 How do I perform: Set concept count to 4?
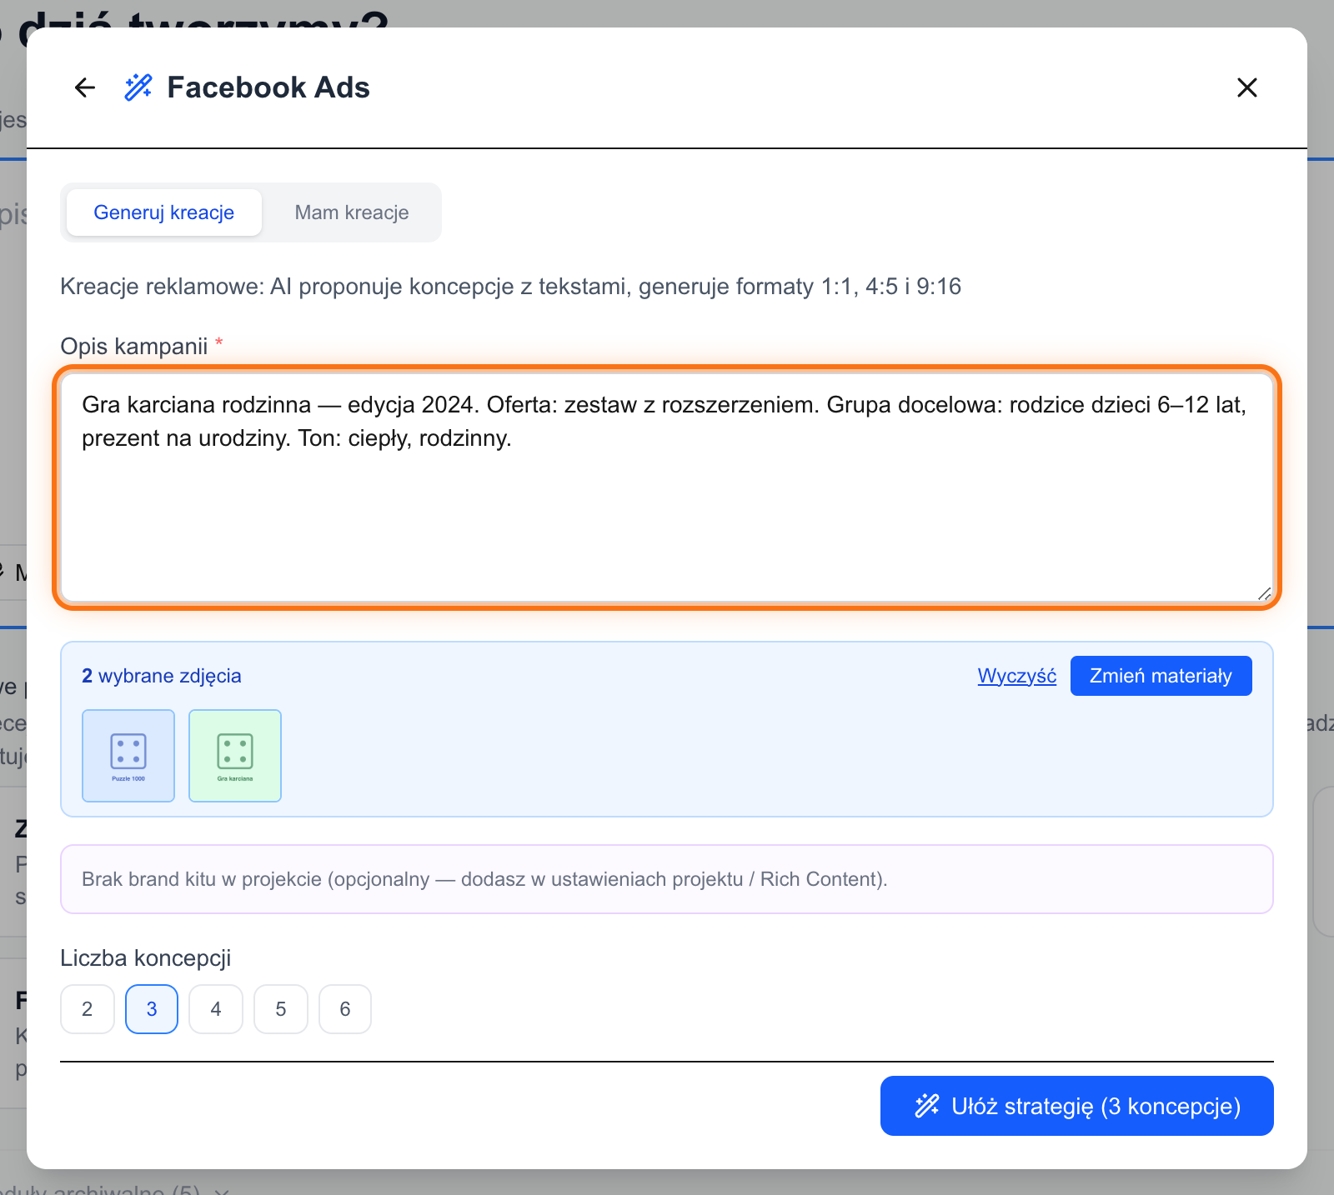pos(216,1009)
